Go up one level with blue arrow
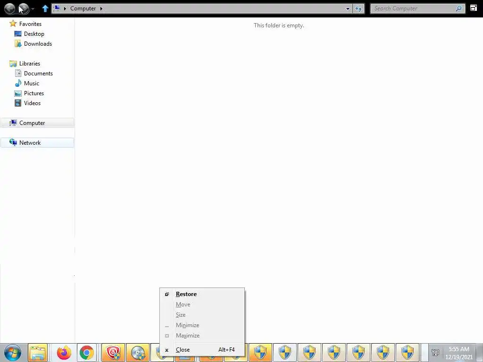 click(45, 8)
